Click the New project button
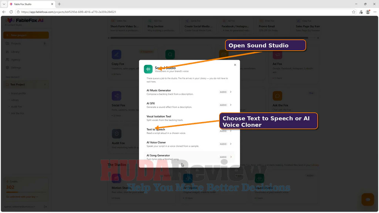379x213 pixels. click(x=26, y=35)
